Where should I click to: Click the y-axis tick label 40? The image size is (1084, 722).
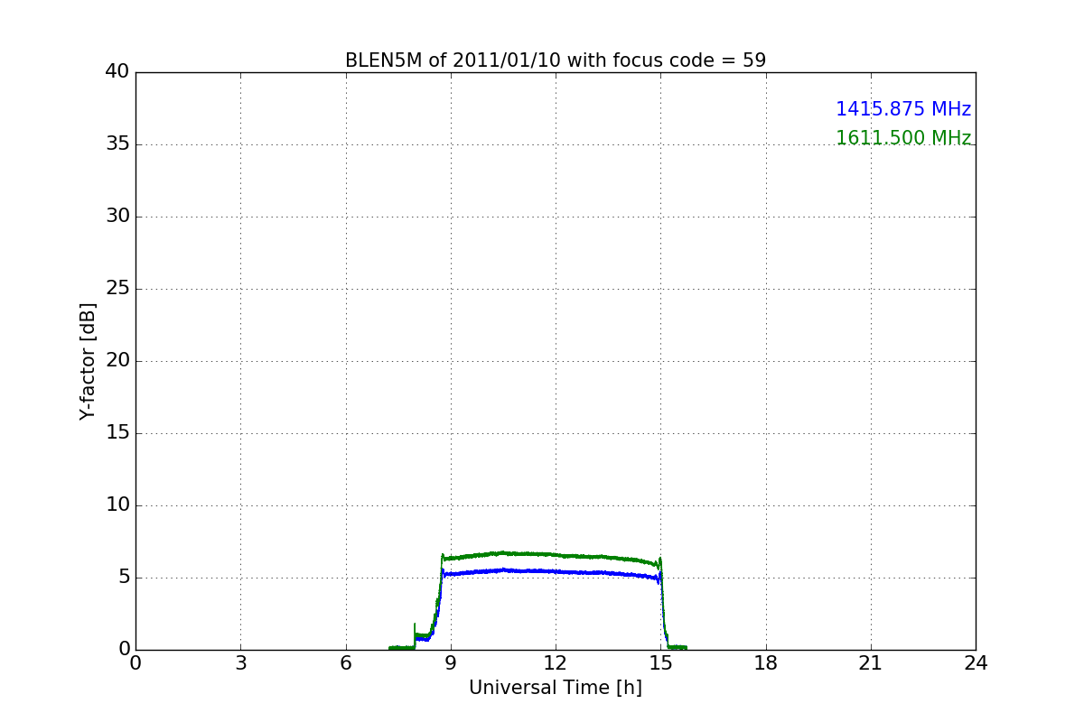[117, 72]
